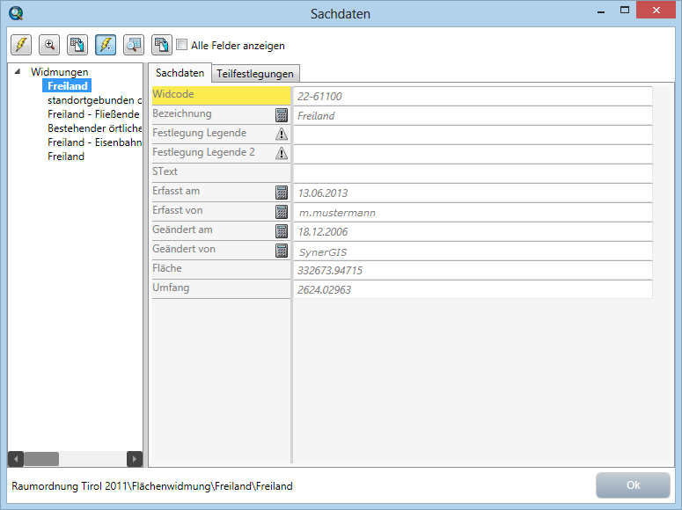Click the tree panel's right scroll arrow

(x=135, y=459)
